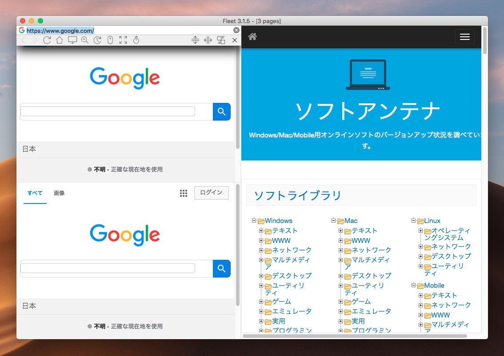Click the desktop monitor icon in the toolbar
Image resolution: width=504 pixels, height=356 pixels.
coord(72,40)
